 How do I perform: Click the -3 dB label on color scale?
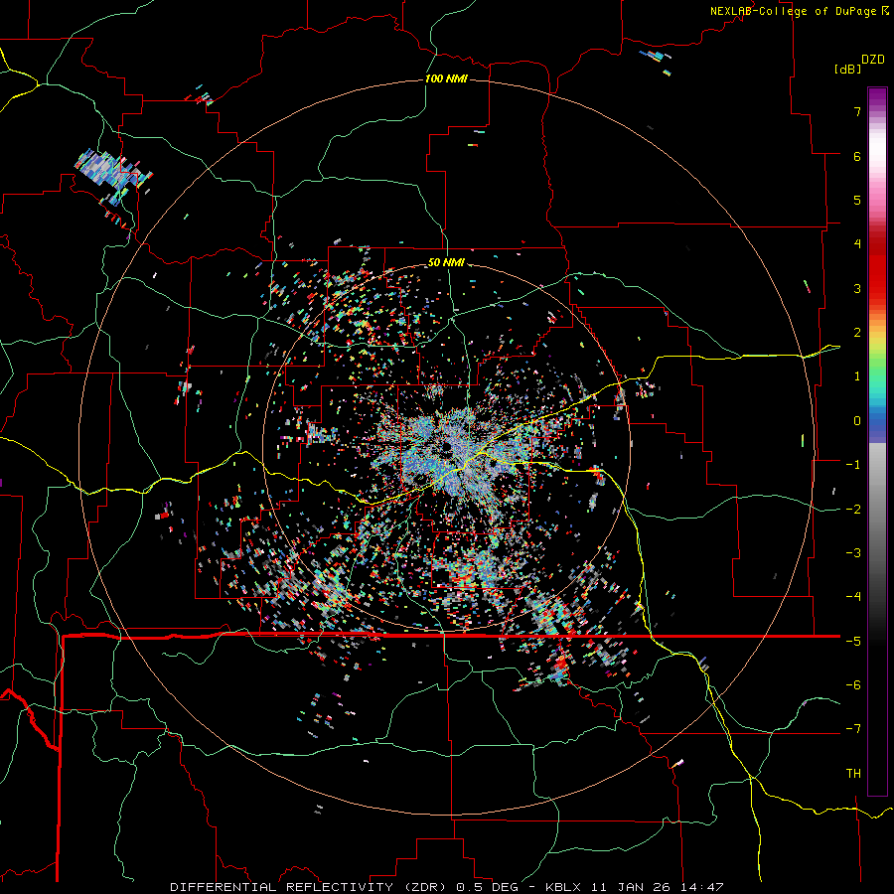tap(853, 553)
